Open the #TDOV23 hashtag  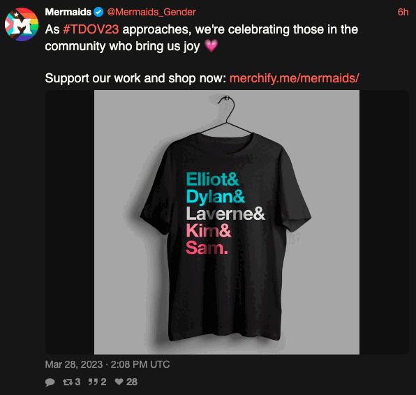tap(91, 29)
